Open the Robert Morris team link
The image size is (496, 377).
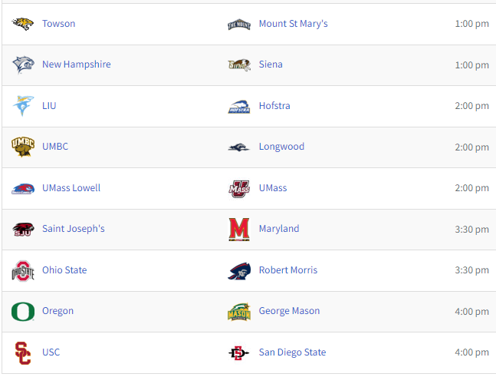288,270
